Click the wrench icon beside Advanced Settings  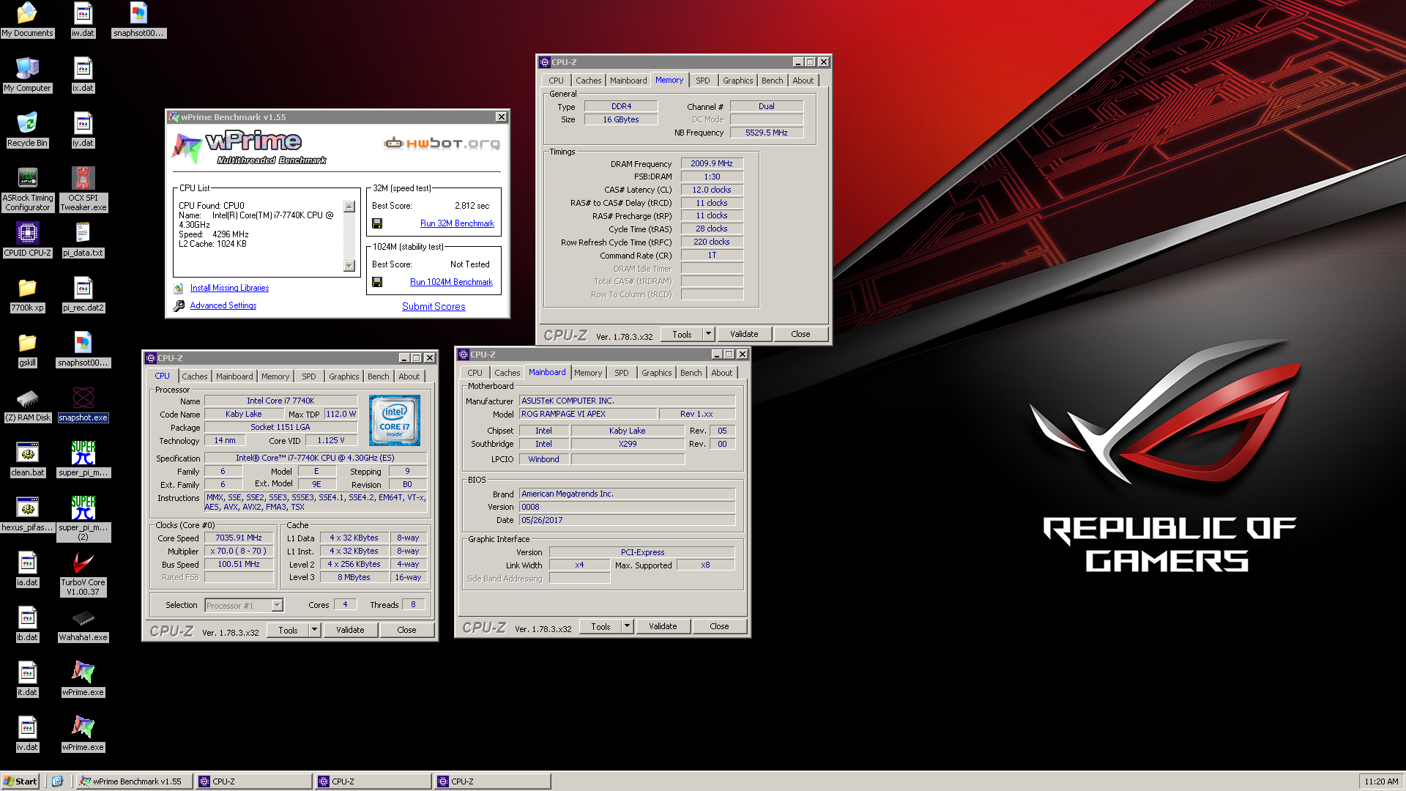click(x=179, y=306)
